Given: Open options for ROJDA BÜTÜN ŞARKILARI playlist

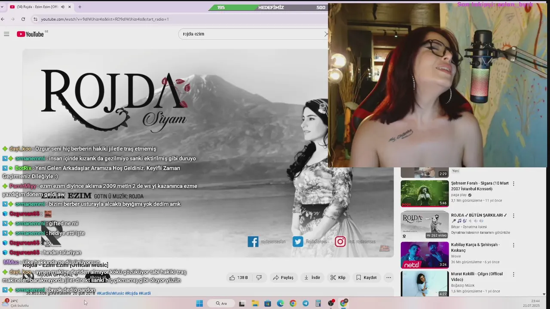Looking at the screenshot, I should (x=513, y=216).
